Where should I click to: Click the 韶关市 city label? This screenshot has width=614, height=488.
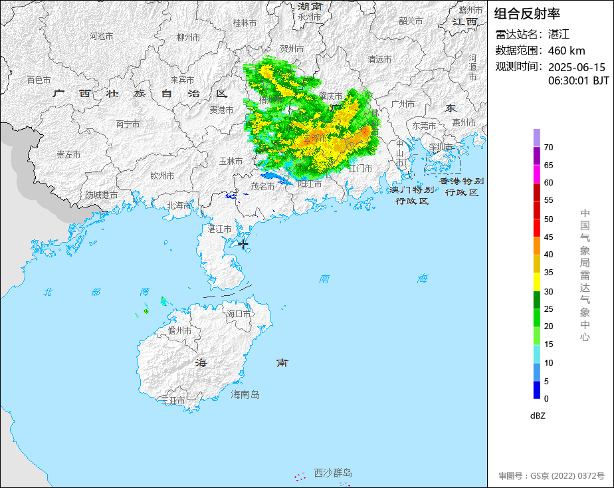point(411,21)
